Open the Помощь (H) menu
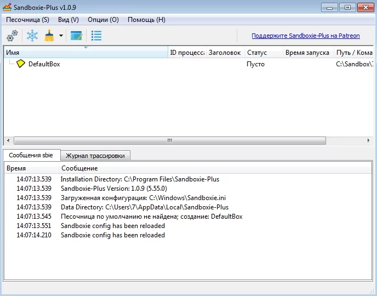 (146, 20)
